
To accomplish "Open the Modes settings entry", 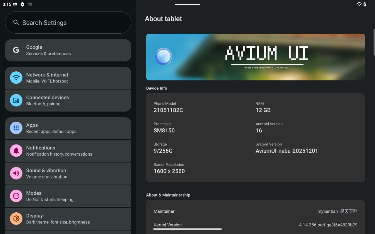I will [x=68, y=196].
